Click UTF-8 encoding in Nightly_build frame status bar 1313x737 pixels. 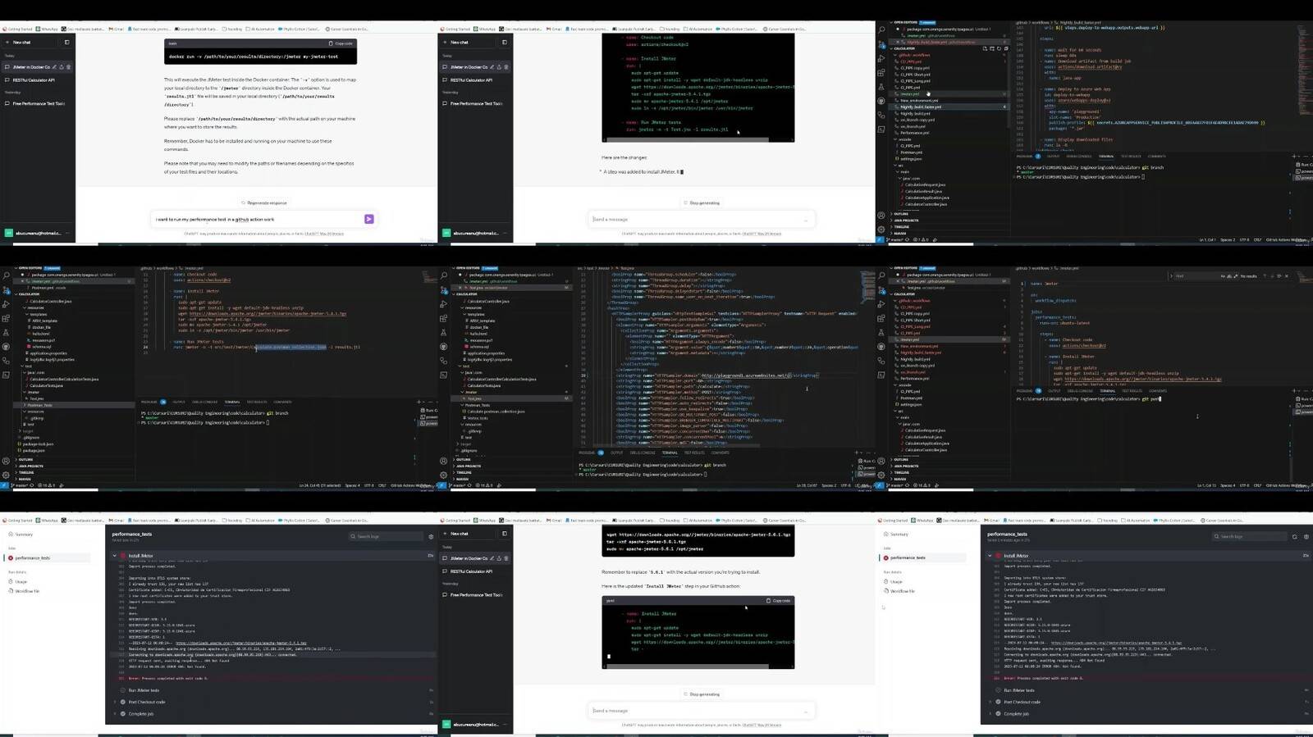[x=1244, y=239]
